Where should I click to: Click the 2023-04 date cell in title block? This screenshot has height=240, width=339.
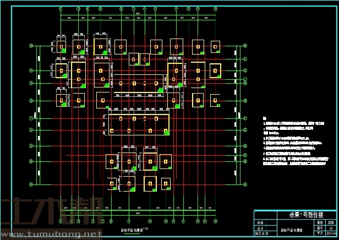331,233
